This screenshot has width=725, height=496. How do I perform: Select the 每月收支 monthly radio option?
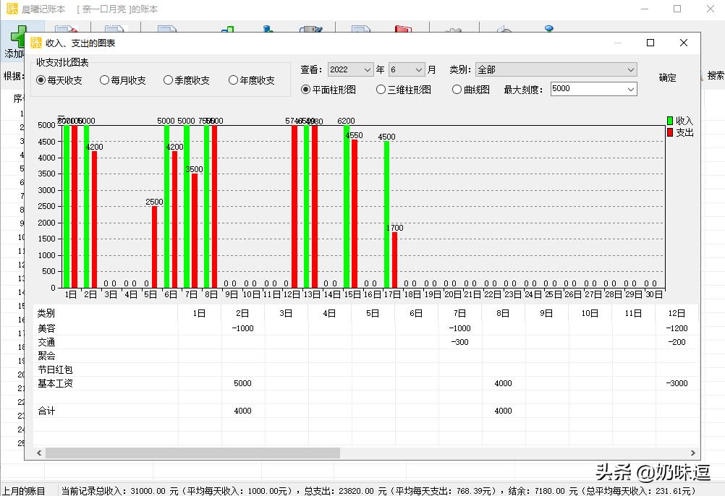coord(105,80)
